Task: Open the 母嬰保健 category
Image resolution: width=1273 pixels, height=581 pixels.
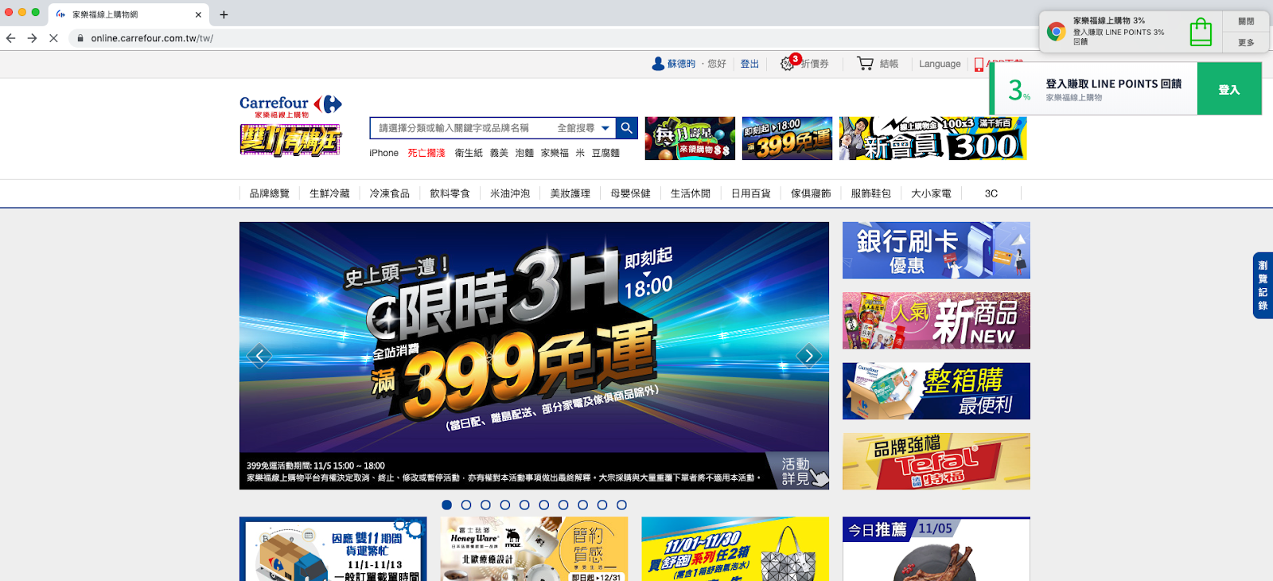Action: pyautogui.click(x=630, y=193)
